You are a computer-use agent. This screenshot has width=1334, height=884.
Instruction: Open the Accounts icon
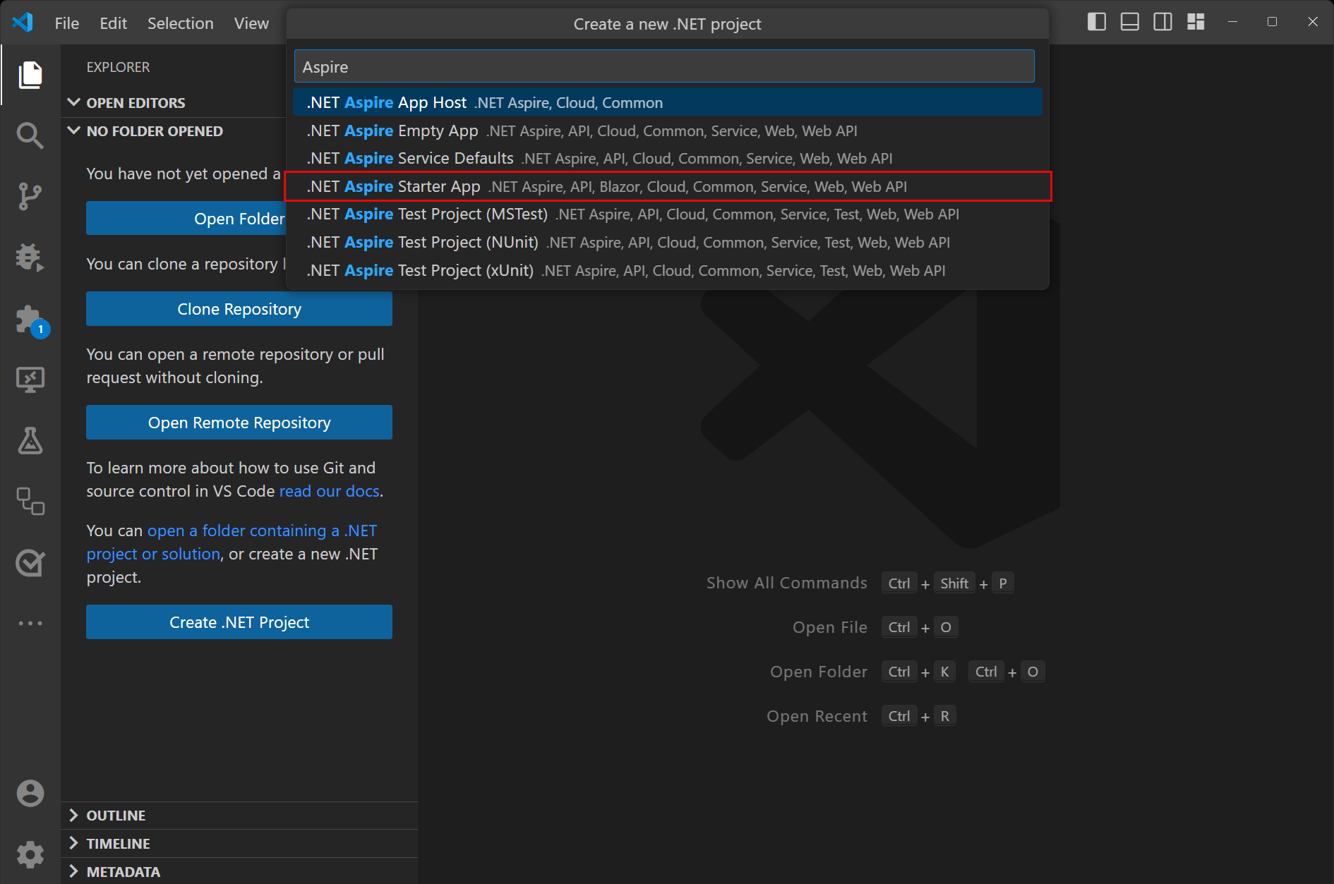pyautogui.click(x=30, y=793)
